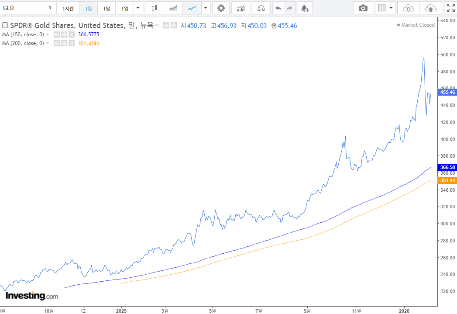Take a chart snapshot with camera icon
Image resolution: width=457 pixels, height=314 pixels.
point(363,8)
